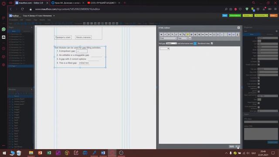Open Size dropdown in HTML Editor
This screenshot has height=157, width=279.
pyautogui.click(x=183, y=38)
